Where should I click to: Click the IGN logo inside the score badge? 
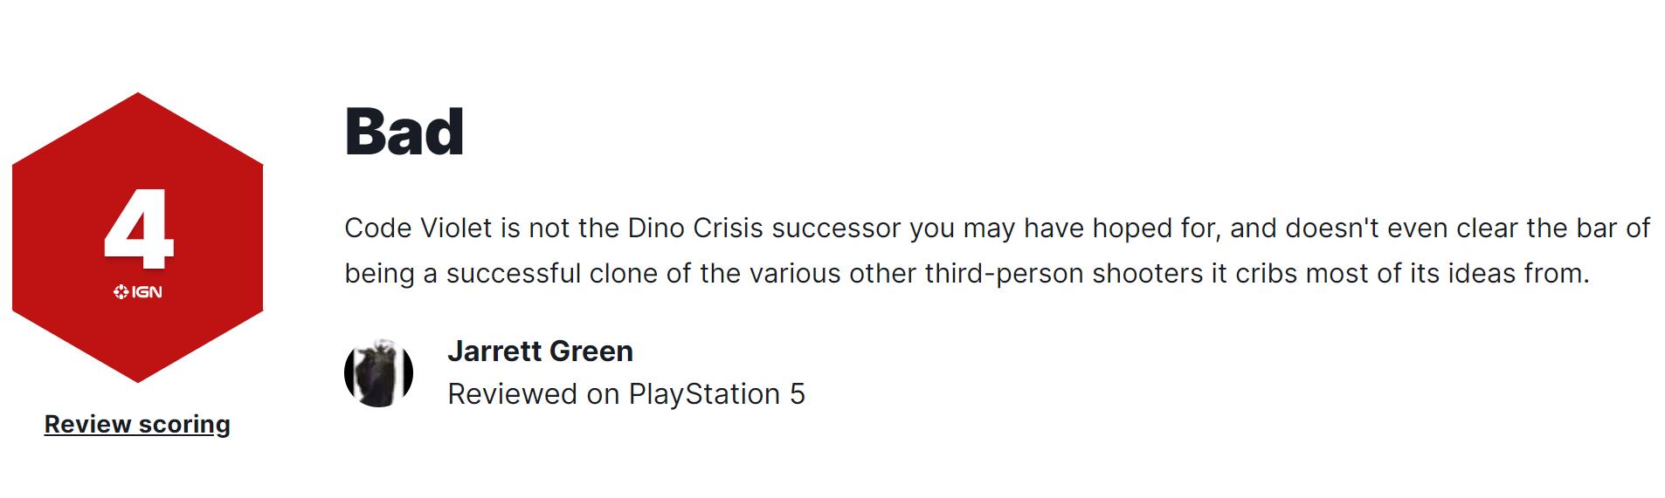(x=138, y=292)
